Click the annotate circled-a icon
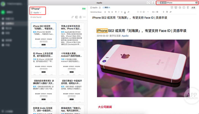The height and width of the screenshot is (114, 199). point(180,7)
